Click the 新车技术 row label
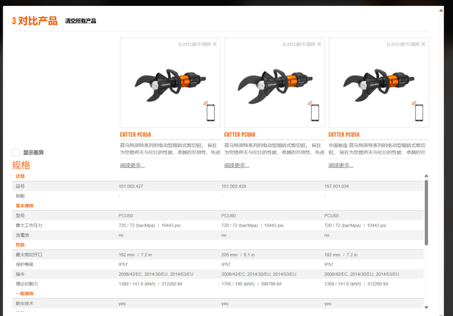453x316 pixels. (24, 304)
